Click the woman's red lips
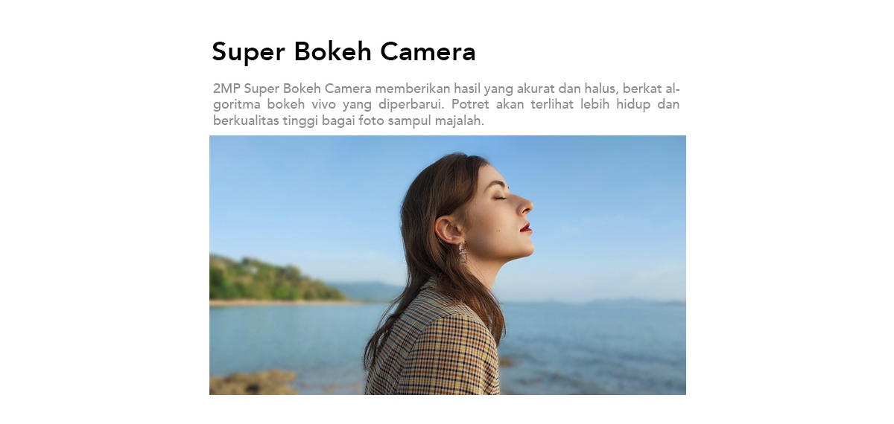 (x=527, y=228)
